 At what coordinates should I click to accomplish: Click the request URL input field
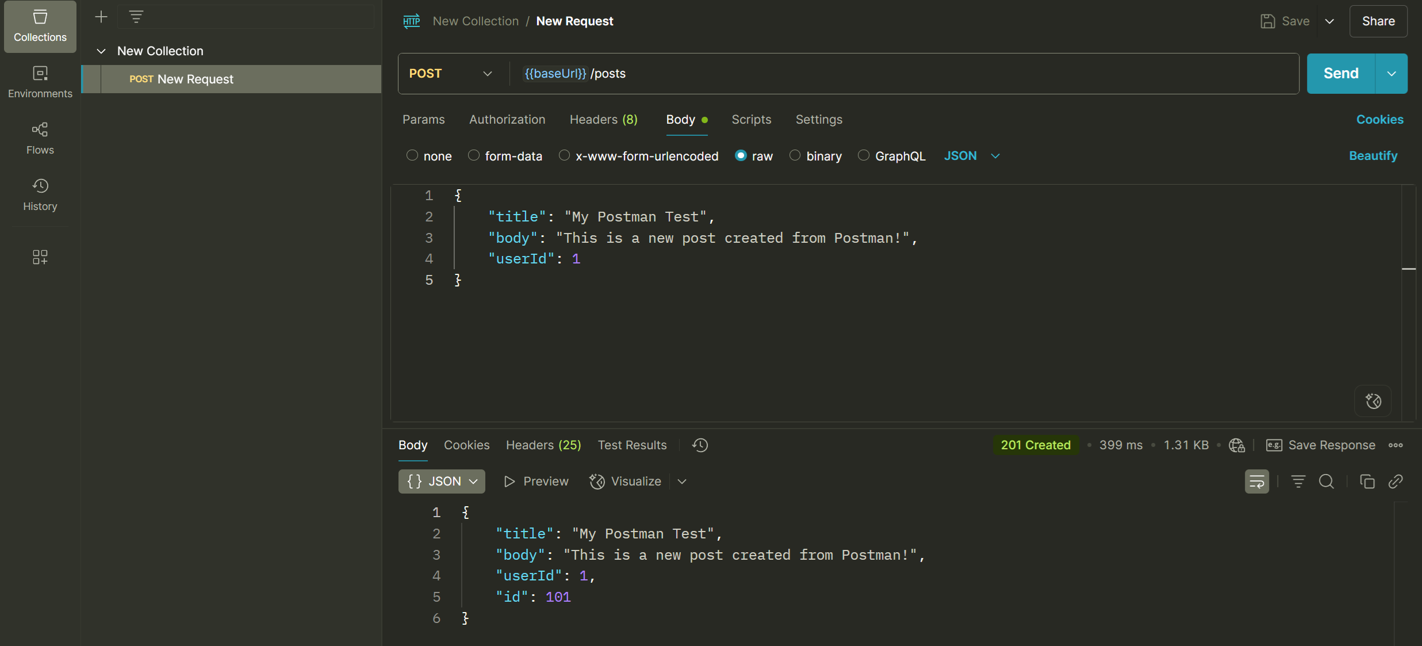tap(904, 74)
